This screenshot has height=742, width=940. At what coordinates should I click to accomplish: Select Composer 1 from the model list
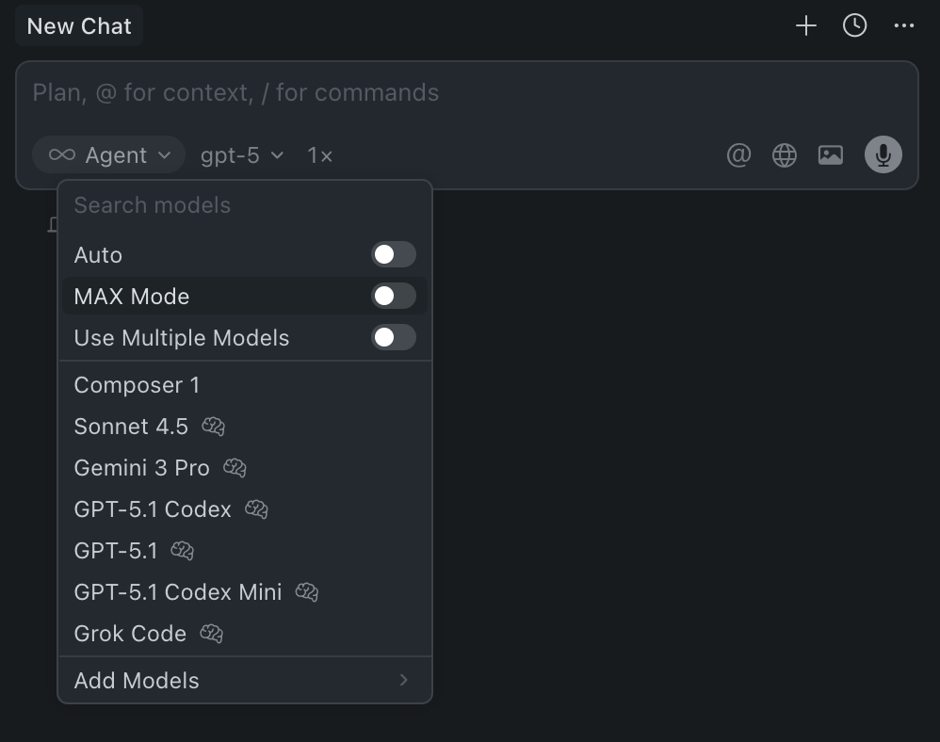click(x=137, y=385)
